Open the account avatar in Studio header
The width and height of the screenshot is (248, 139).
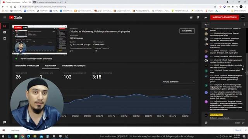pos(243,17)
